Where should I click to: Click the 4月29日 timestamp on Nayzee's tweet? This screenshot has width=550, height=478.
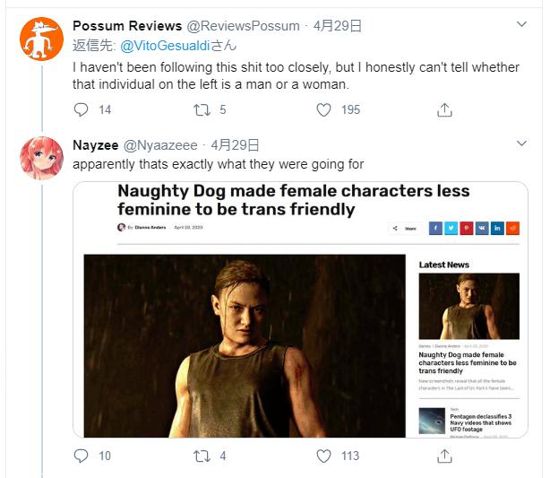(x=236, y=144)
